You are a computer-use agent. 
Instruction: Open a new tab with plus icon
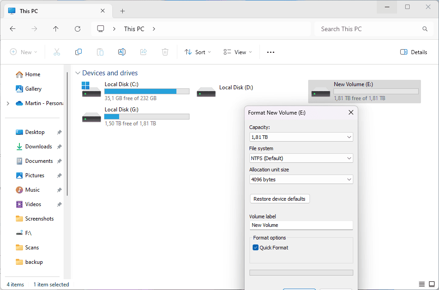pos(122,11)
